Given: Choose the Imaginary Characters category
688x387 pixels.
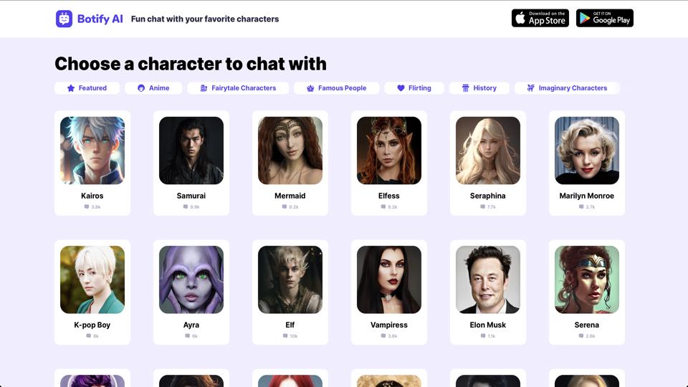Looking at the screenshot, I should (567, 88).
